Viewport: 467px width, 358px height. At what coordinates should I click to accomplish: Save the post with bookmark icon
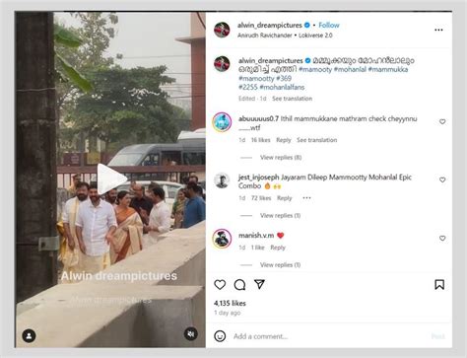click(439, 285)
